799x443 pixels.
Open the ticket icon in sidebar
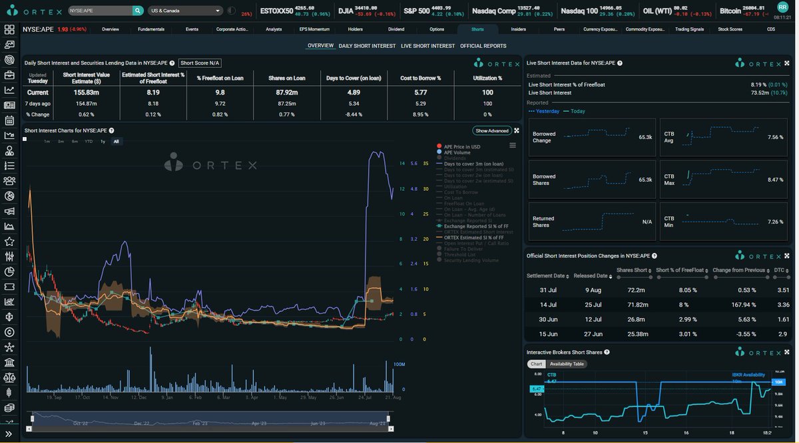9,287
